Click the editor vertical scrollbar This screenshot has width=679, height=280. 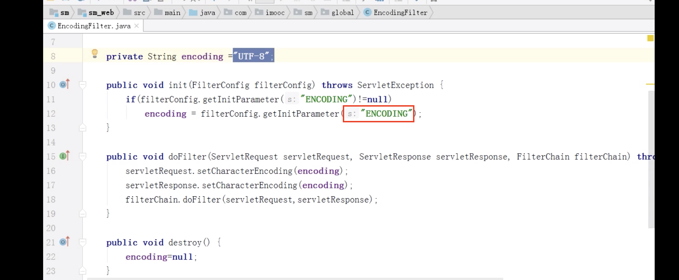pos(651,159)
